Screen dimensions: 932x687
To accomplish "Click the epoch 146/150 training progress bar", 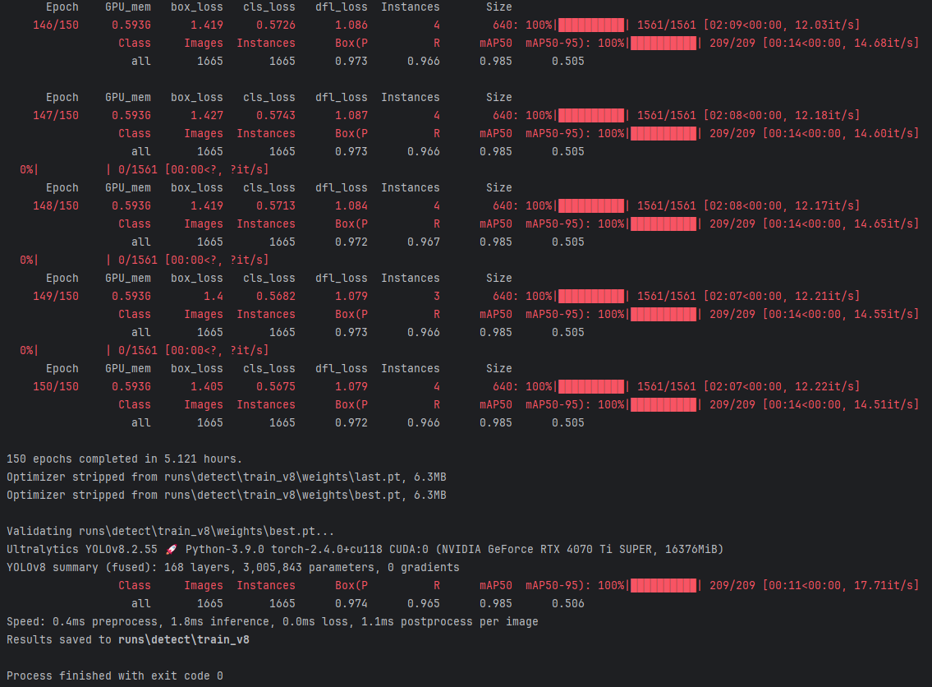I will pyautogui.click(x=591, y=25).
